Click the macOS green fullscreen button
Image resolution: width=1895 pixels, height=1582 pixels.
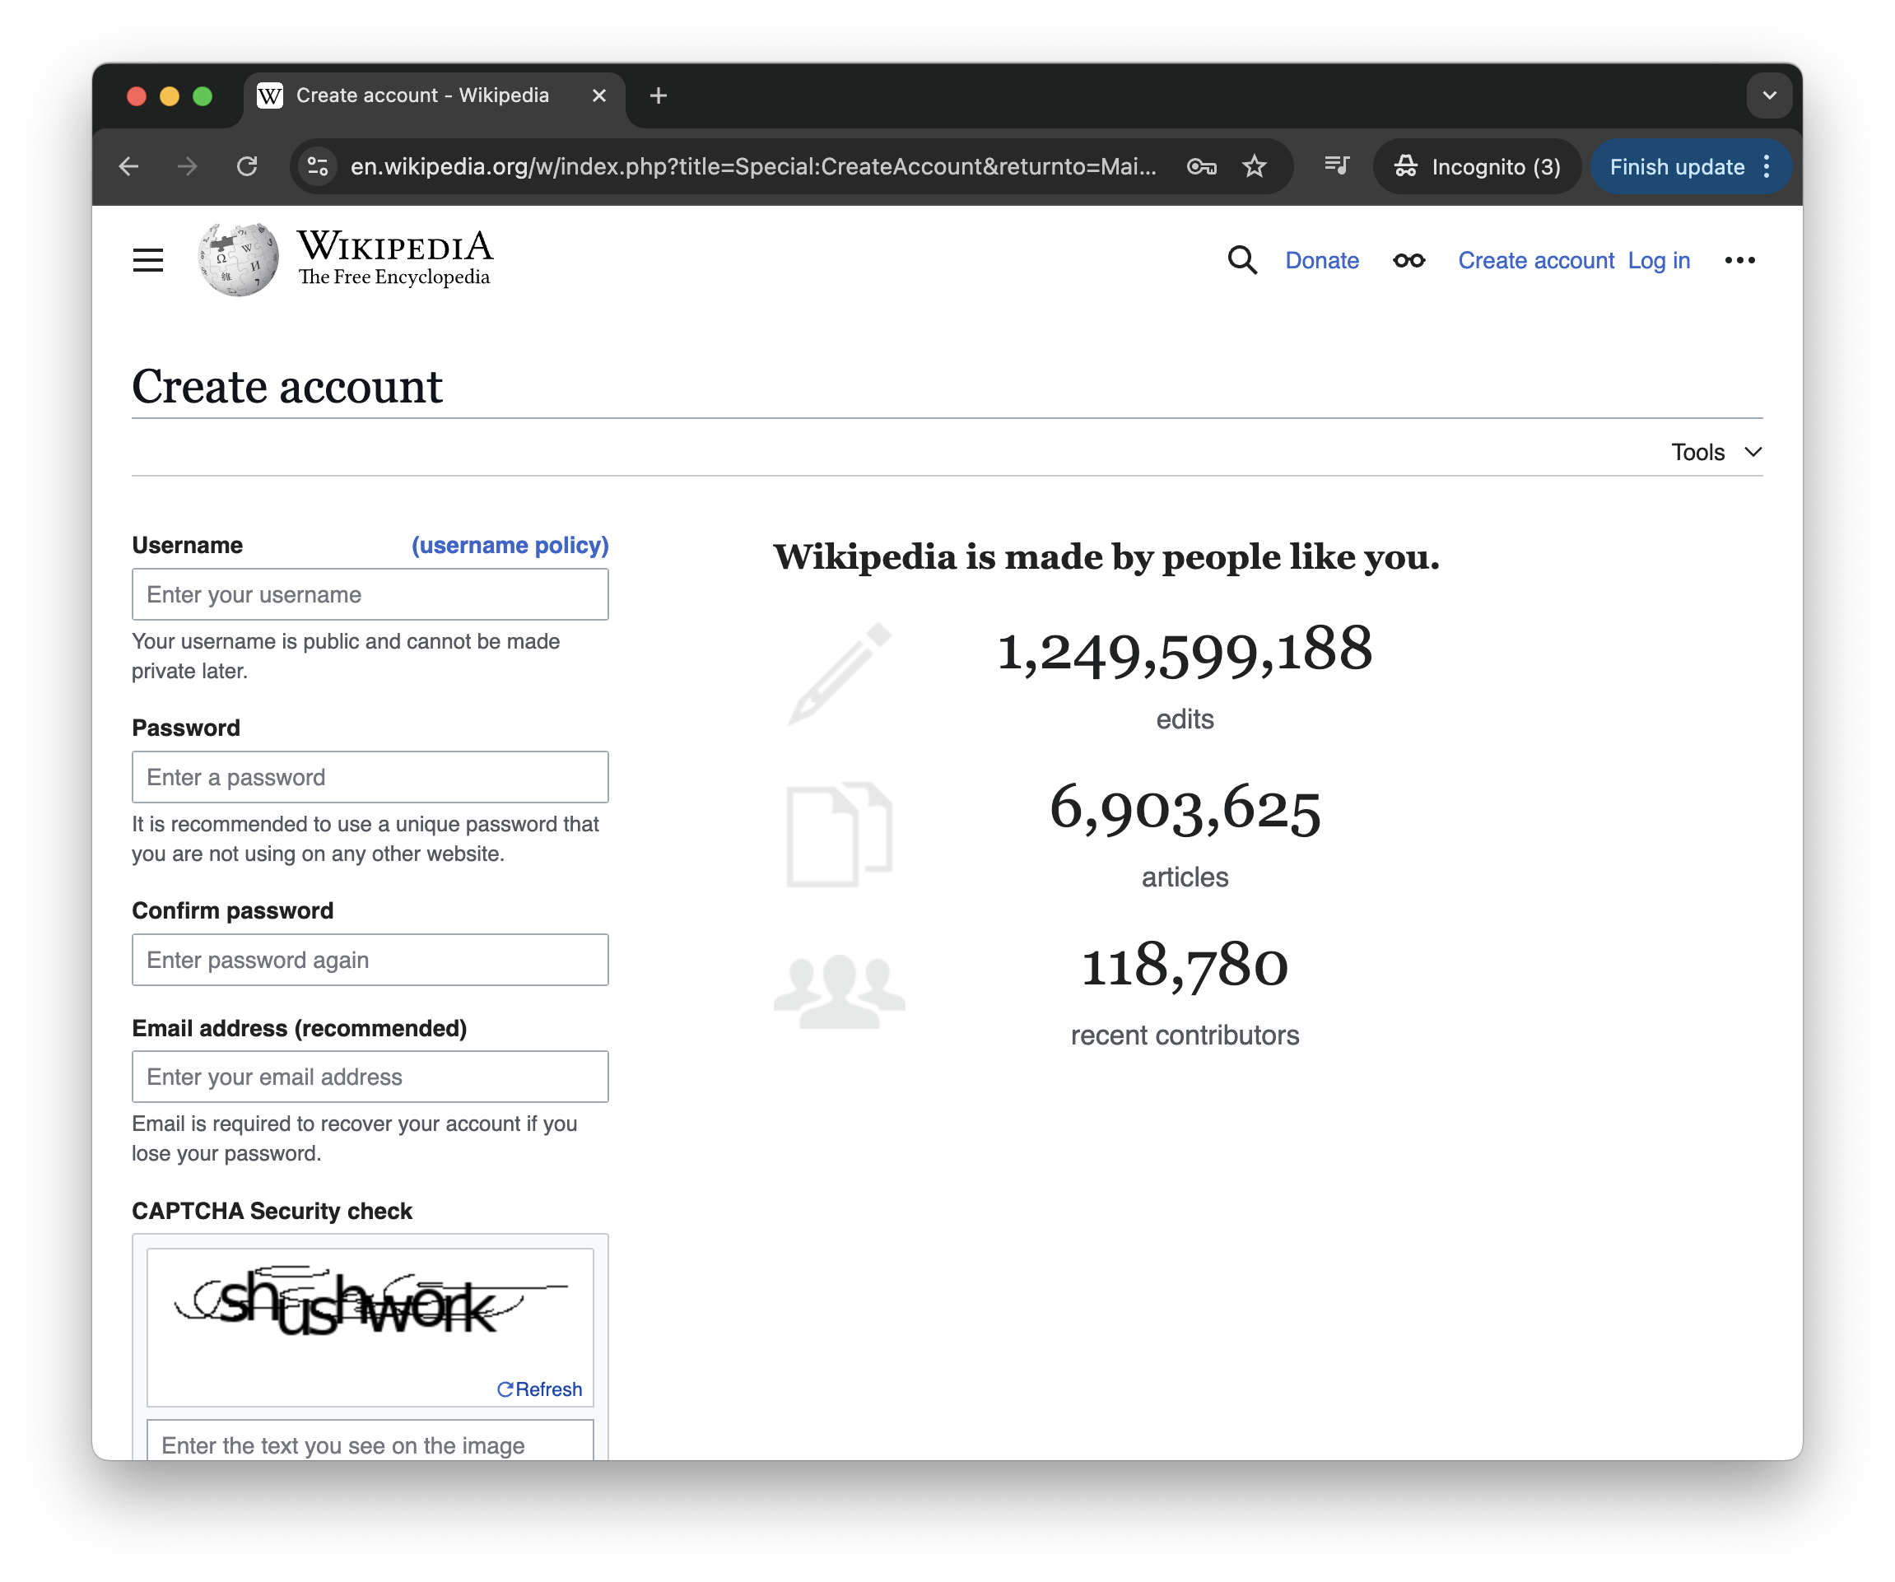click(x=203, y=95)
